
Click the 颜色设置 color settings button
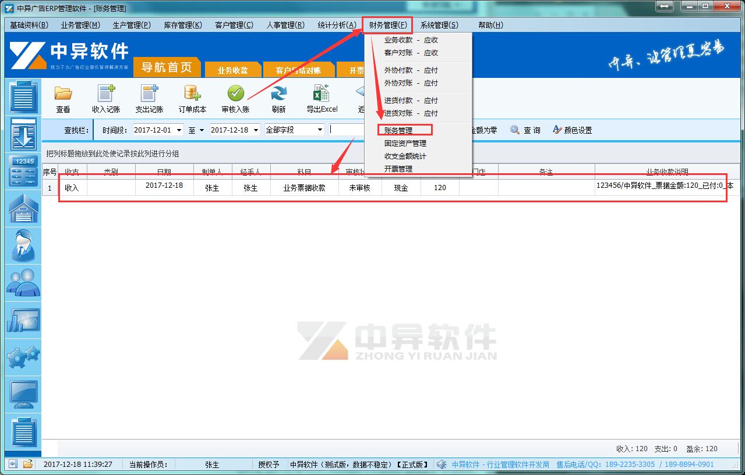(x=573, y=130)
